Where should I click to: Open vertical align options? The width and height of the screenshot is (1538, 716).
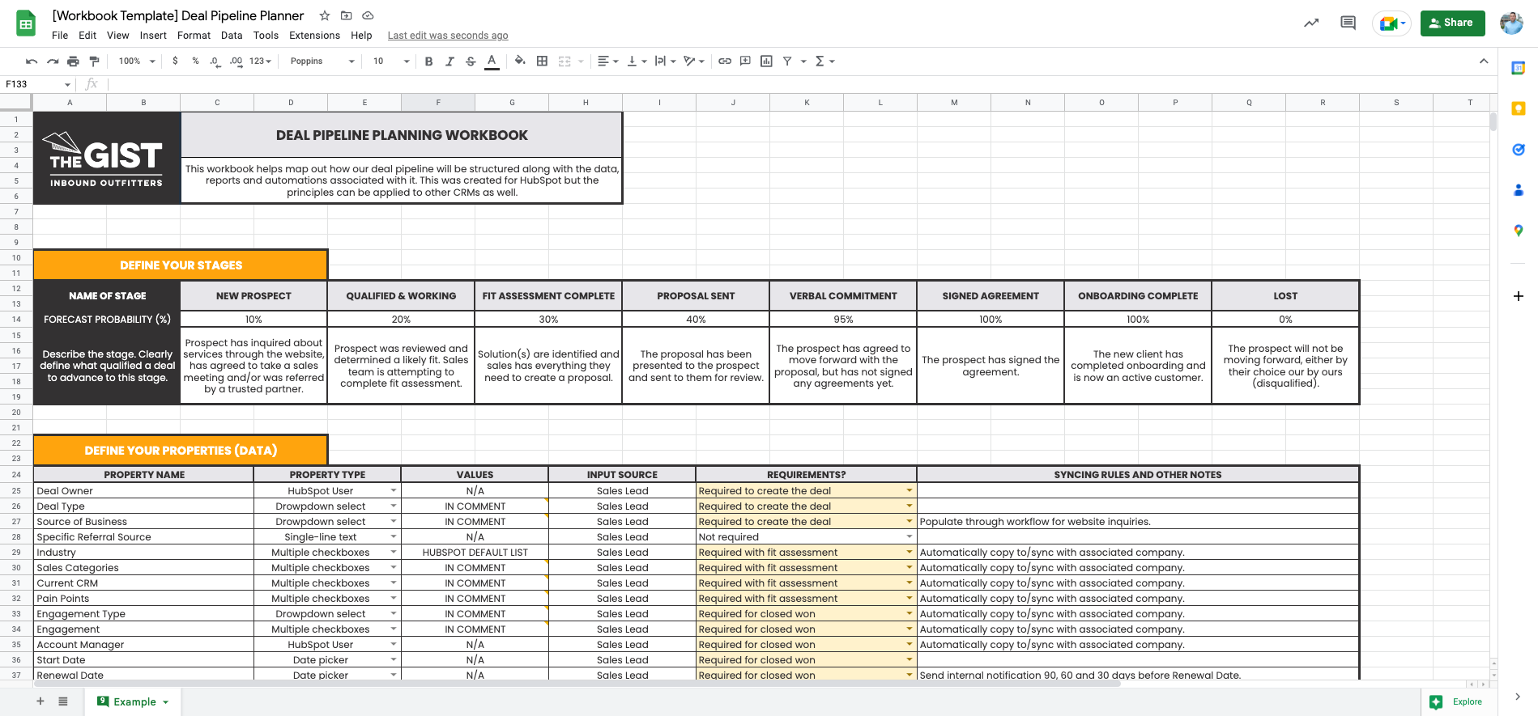pyautogui.click(x=637, y=61)
